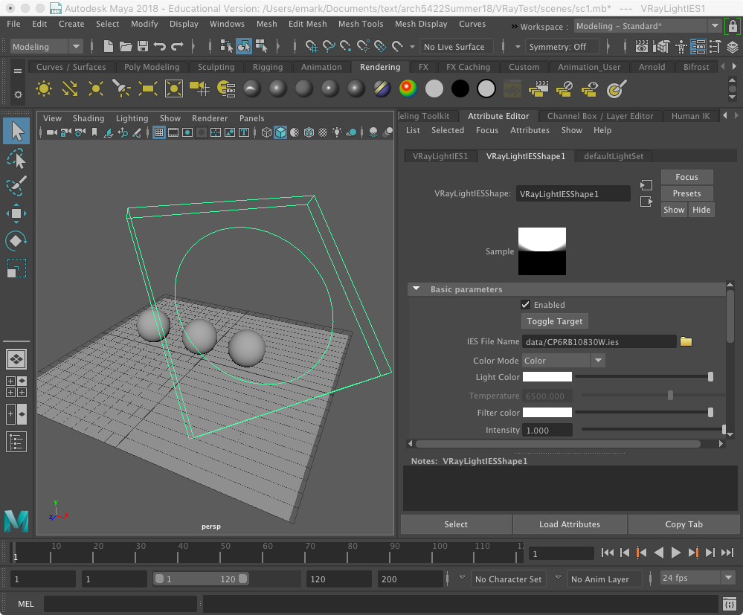This screenshot has width=743, height=615.
Task: Click the Focus button
Action: pos(686,177)
